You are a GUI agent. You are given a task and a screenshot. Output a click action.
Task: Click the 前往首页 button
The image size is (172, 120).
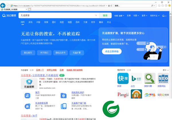28,53
